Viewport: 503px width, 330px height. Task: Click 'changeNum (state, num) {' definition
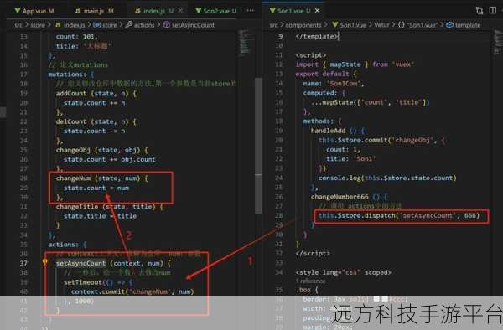pos(101,178)
